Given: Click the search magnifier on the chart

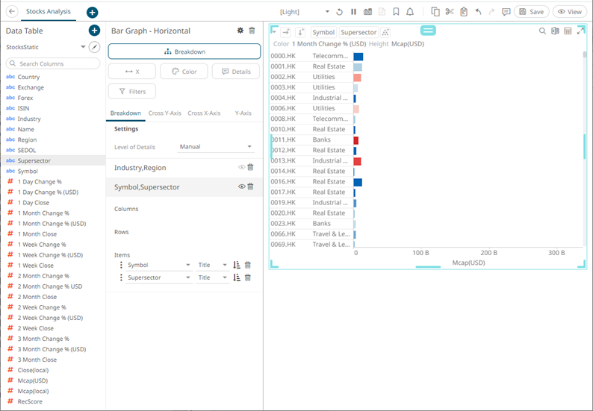Looking at the screenshot, I should tap(542, 31).
